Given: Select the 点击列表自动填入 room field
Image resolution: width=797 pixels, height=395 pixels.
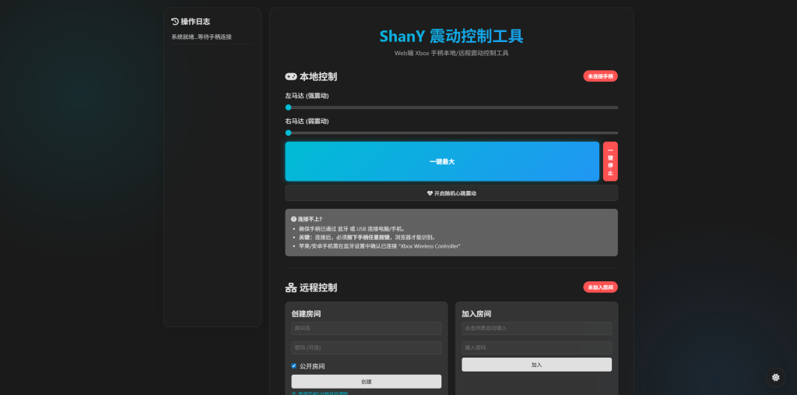Looking at the screenshot, I should tap(536, 328).
